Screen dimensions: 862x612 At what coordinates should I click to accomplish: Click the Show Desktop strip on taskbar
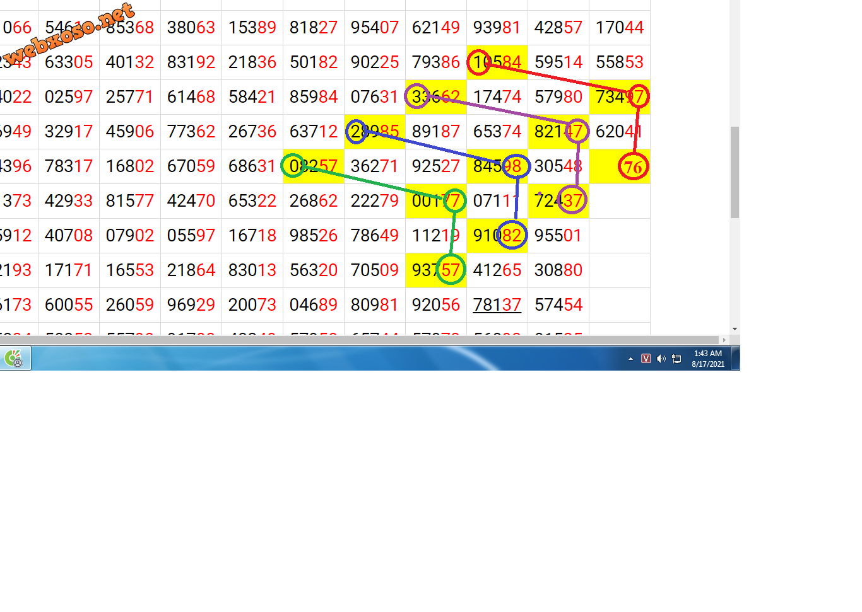[x=736, y=359]
